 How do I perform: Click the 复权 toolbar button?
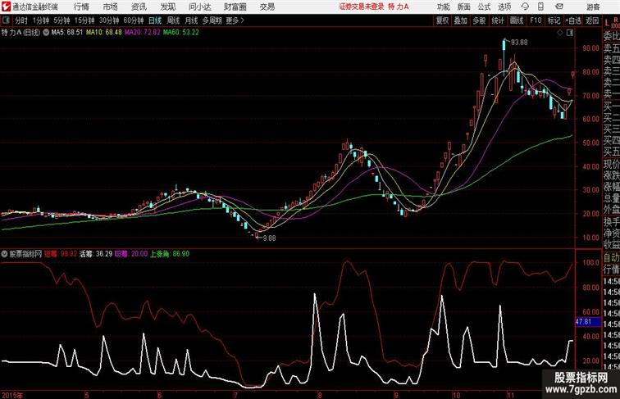(442, 20)
